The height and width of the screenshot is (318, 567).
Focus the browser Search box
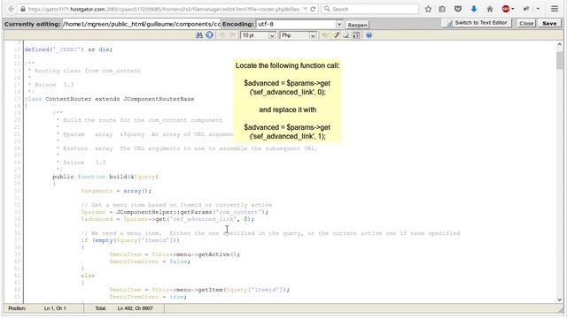tap(370, 9)
